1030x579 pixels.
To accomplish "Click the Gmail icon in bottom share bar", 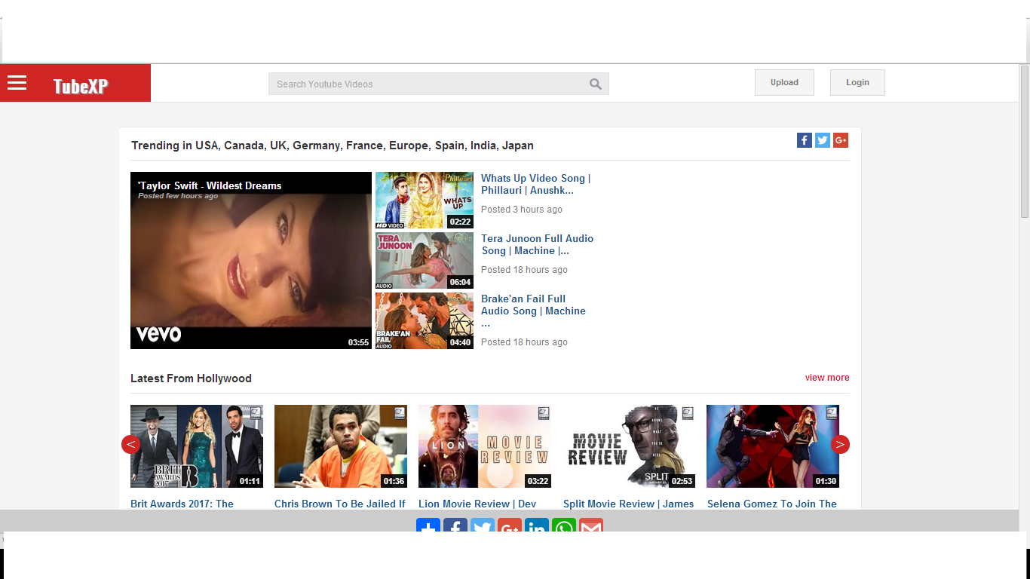I will click(x=591, y=526).
